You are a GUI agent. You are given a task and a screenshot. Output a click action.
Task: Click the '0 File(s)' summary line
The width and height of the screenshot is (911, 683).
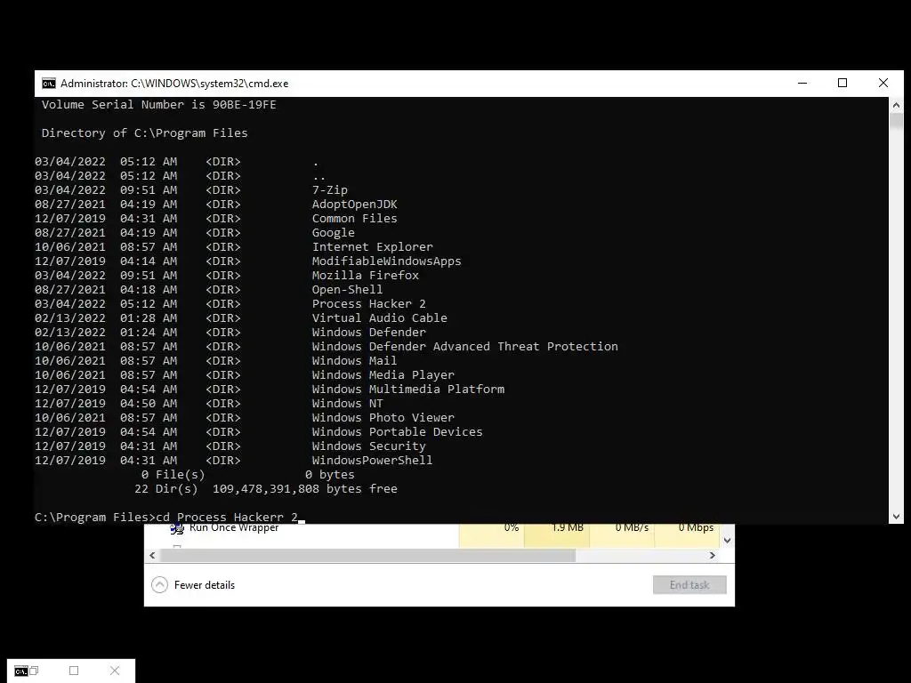click(x=247, y=475)
